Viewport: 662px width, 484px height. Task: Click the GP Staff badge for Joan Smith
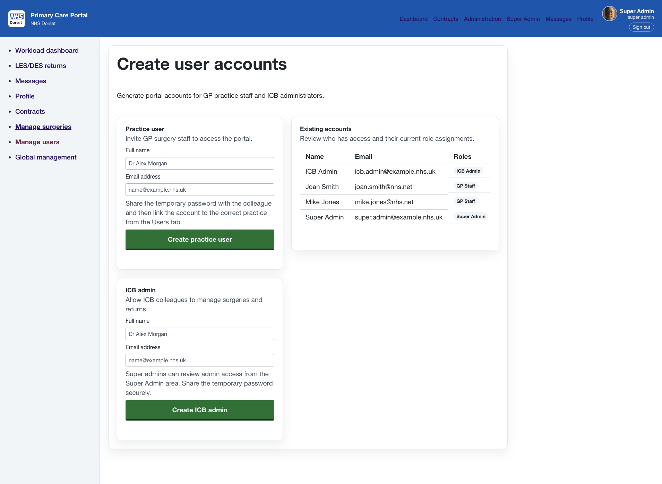click(465, 186)
